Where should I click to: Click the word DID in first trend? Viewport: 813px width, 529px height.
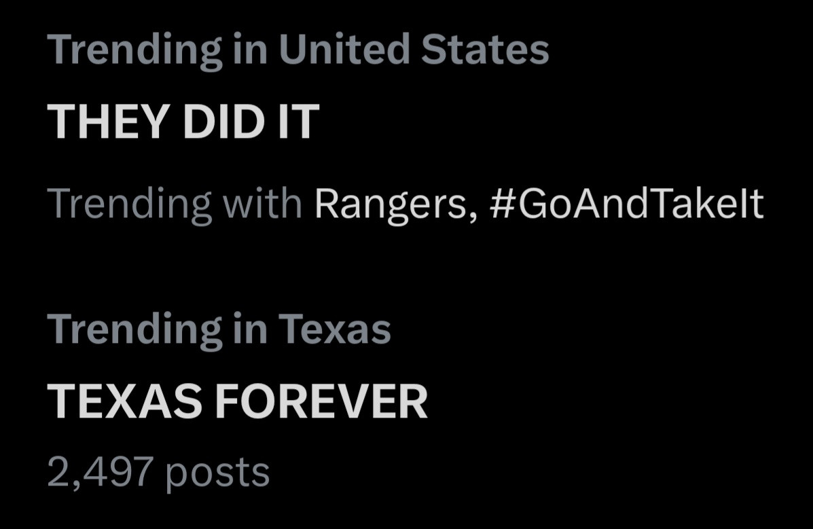click(x=209, y=123)
